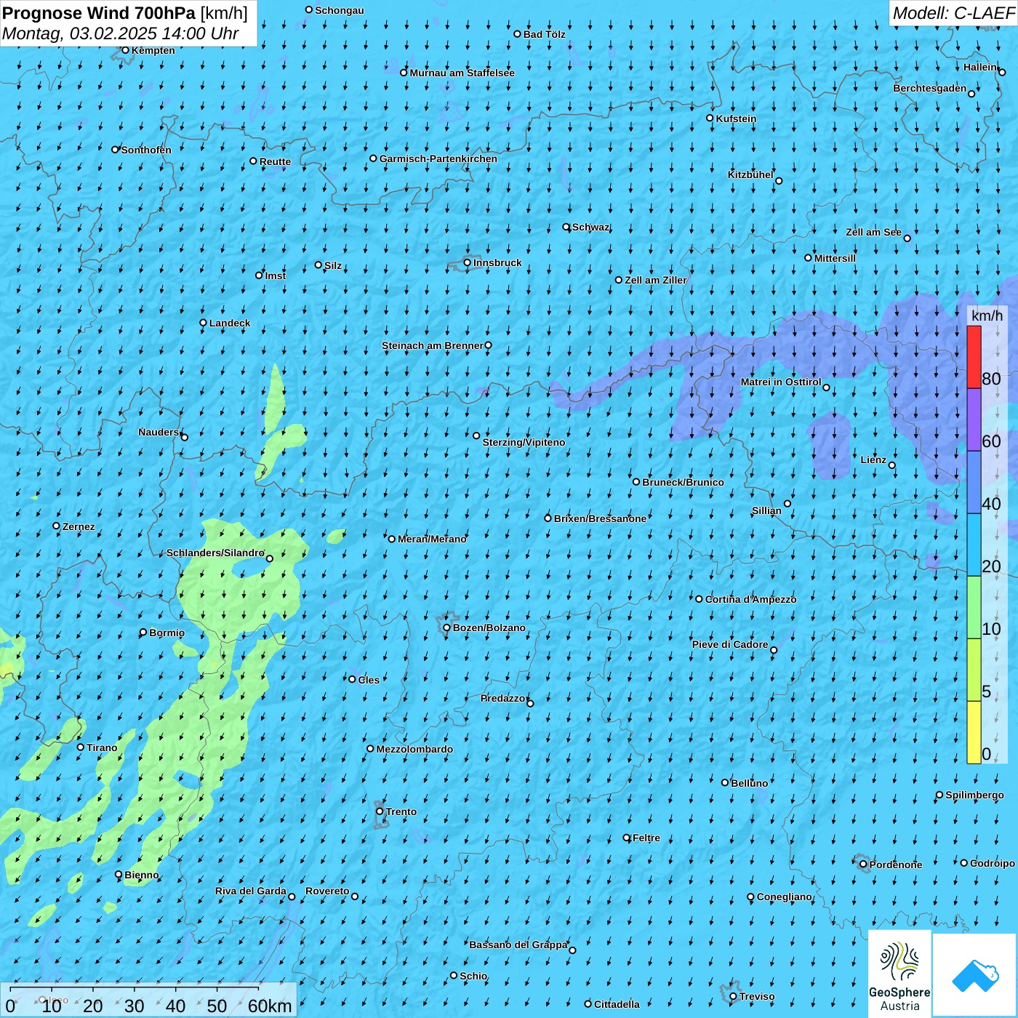Click the Rovereto city marker

click(355, 897)
